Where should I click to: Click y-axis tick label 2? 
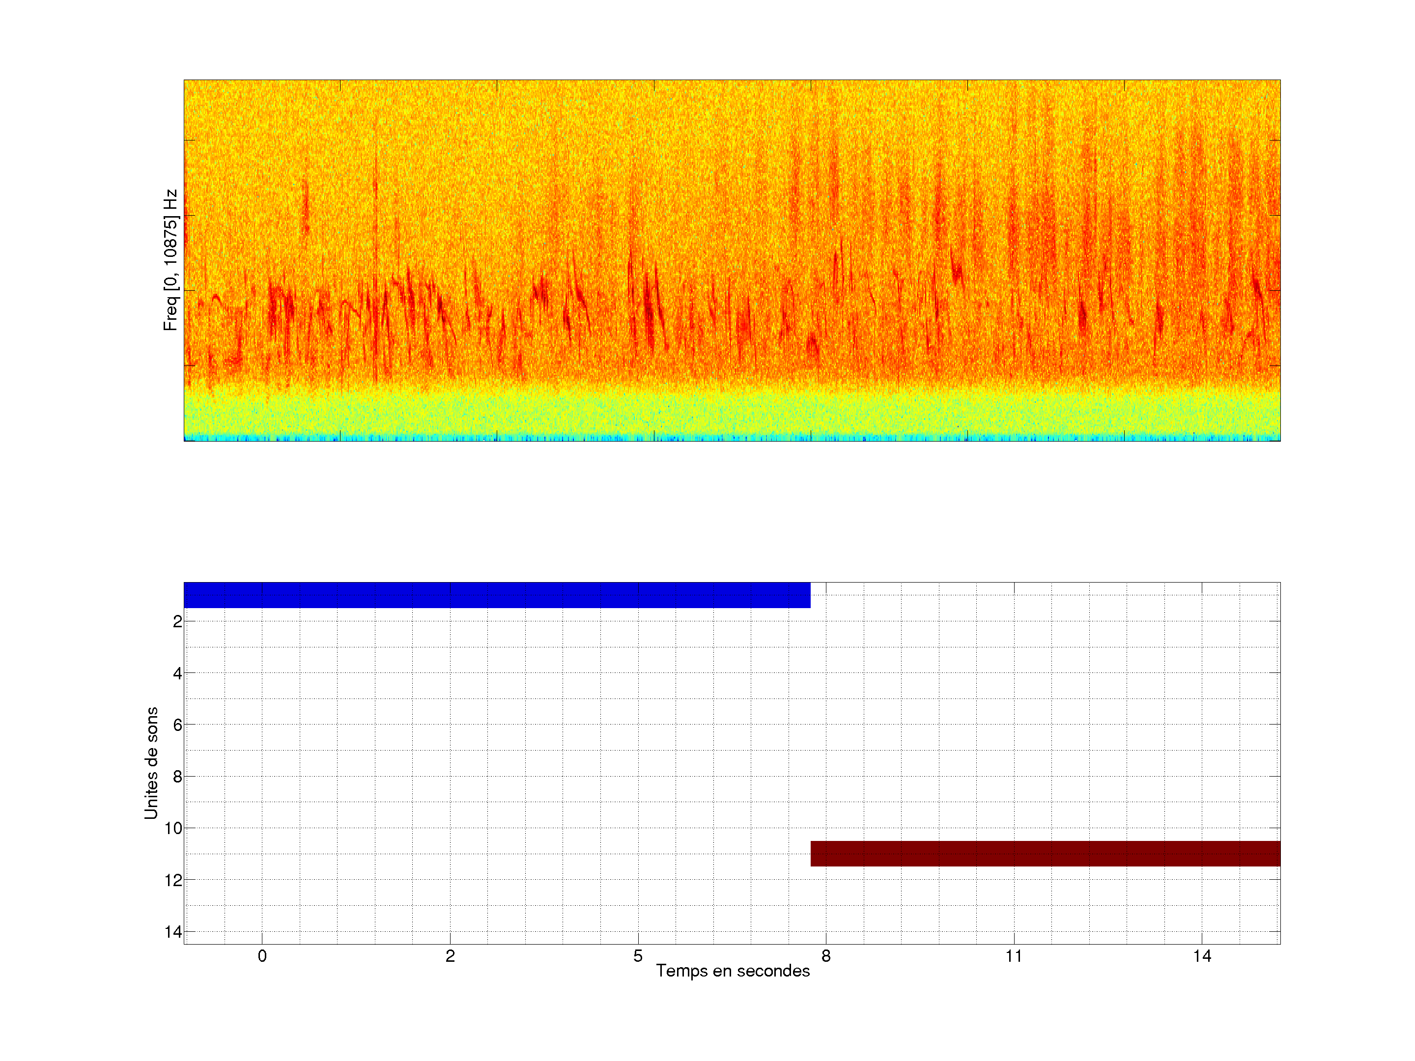coord(177,622)
